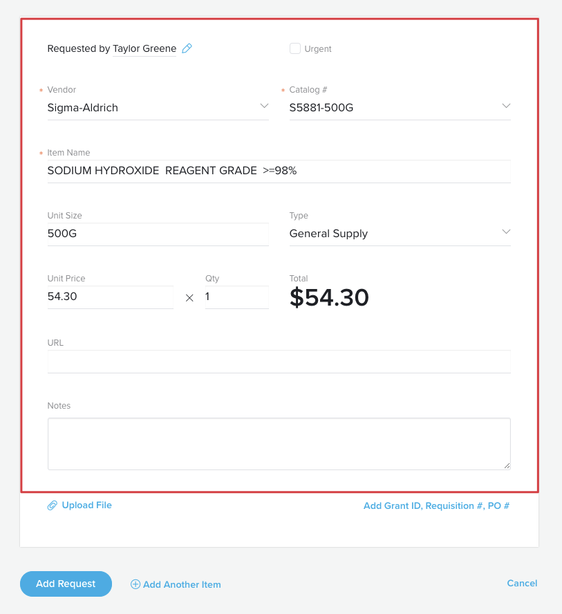Image resolution: width=562 pixels, height=614 pixels.
Task: Focus the Item Name input field
Action: pos(279,171)
